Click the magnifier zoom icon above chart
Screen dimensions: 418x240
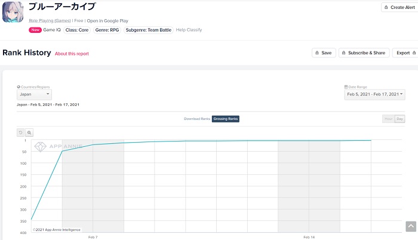point(29,133)
